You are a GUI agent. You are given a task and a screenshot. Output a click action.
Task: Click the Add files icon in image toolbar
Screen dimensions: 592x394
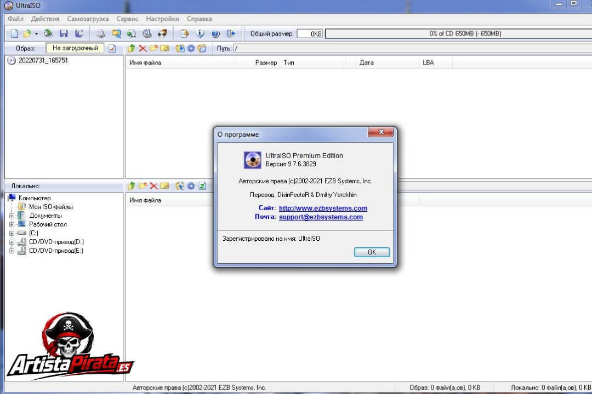[x=180, y=48]
